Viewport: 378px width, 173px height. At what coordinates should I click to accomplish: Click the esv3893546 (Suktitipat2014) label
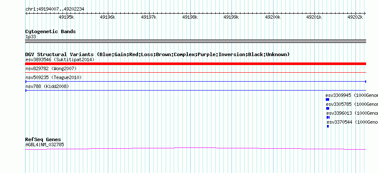pos(60,60)
